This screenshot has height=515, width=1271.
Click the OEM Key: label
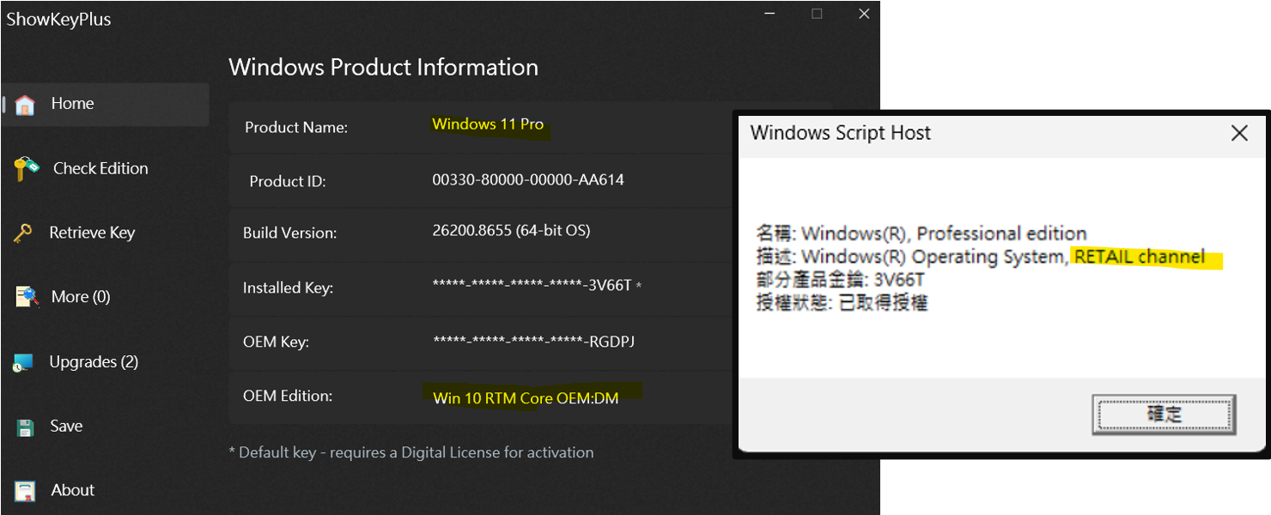[x=276, y=342]
